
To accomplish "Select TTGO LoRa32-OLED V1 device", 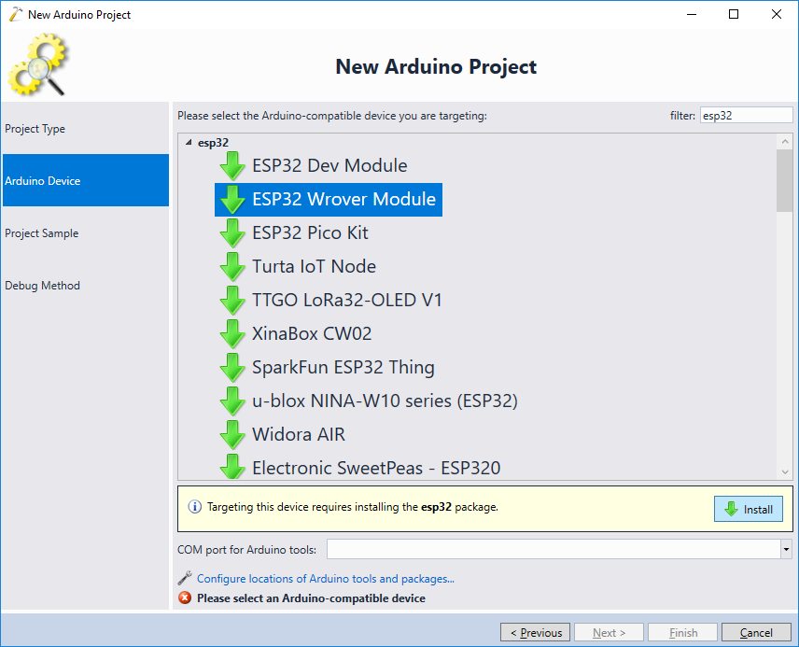I will coord(347,301).
